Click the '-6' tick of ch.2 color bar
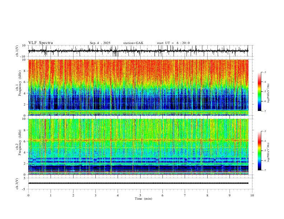284x219 pixels. coord(264,160)
